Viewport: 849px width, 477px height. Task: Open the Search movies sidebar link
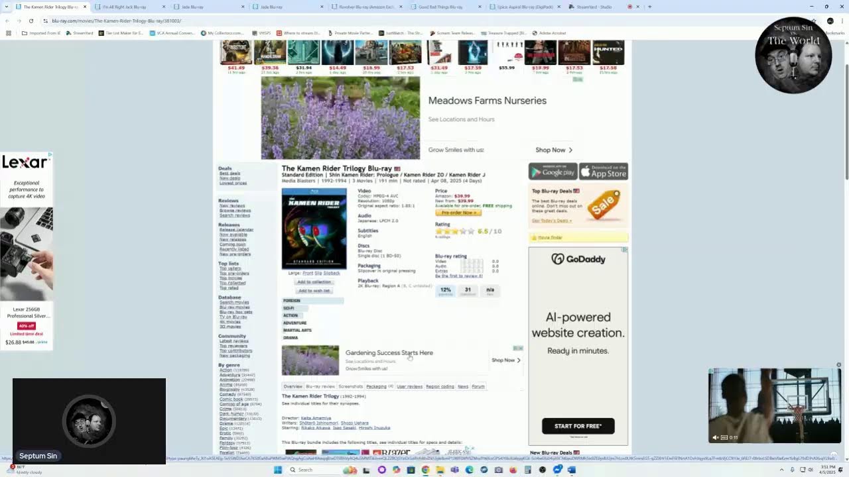coord(234,302)
